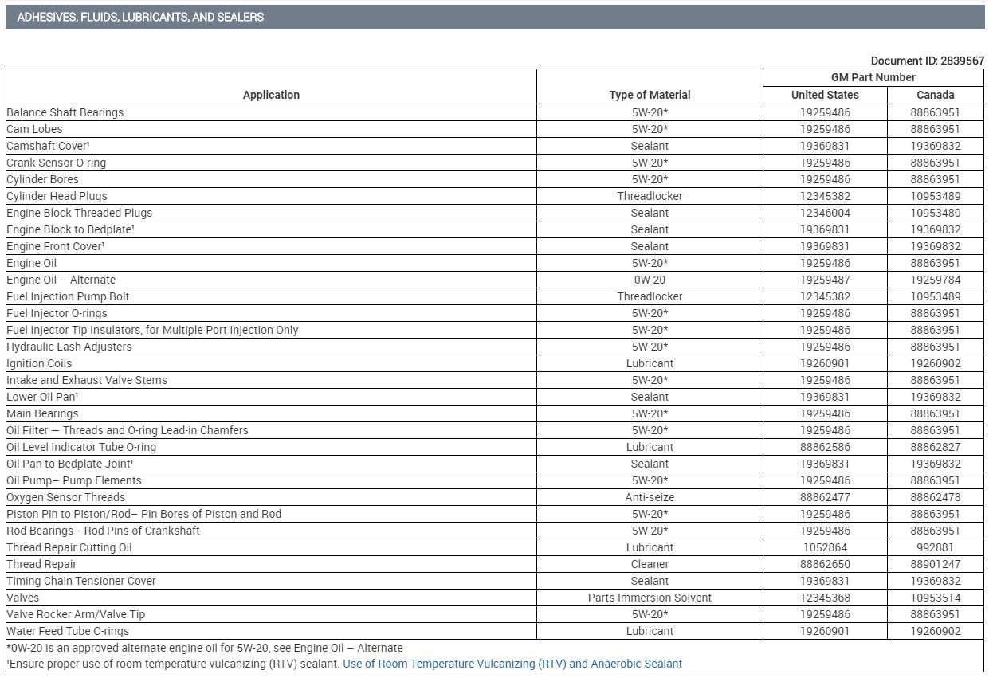Click Canada part number 10953514

pos(936,598)
